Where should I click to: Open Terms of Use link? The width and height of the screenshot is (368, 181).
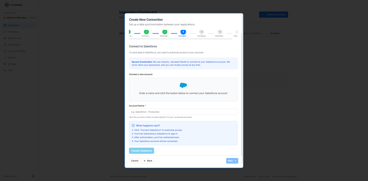250,177
